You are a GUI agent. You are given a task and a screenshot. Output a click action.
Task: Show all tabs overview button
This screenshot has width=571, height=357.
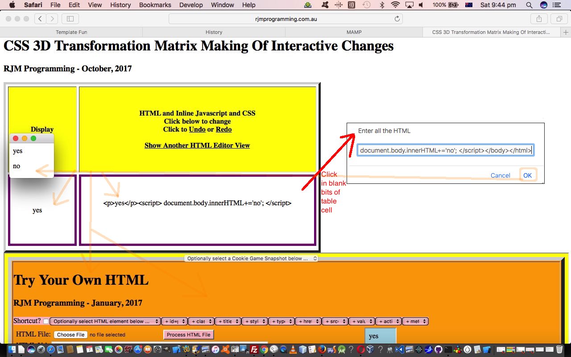[x=559, y=19]
